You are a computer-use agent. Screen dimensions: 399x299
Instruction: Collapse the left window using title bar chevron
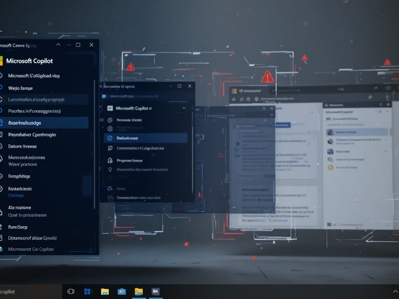(x=58, y=45)
